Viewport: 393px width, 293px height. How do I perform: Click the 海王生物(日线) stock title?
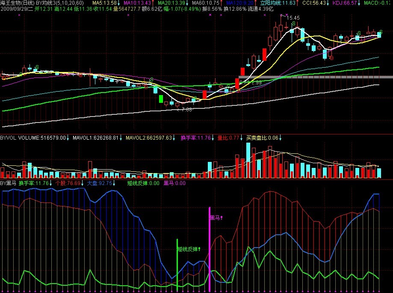pos(17,3)
